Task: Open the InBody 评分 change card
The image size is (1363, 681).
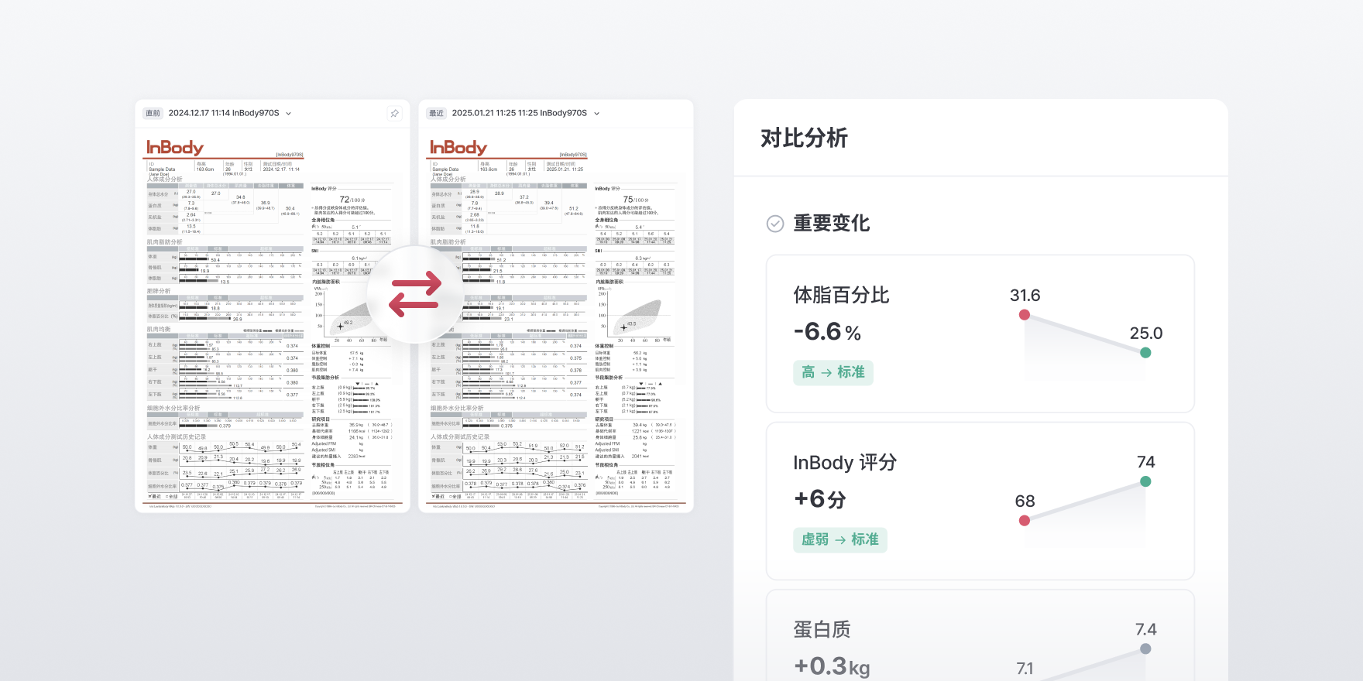Action: click(x=980, y=501)
